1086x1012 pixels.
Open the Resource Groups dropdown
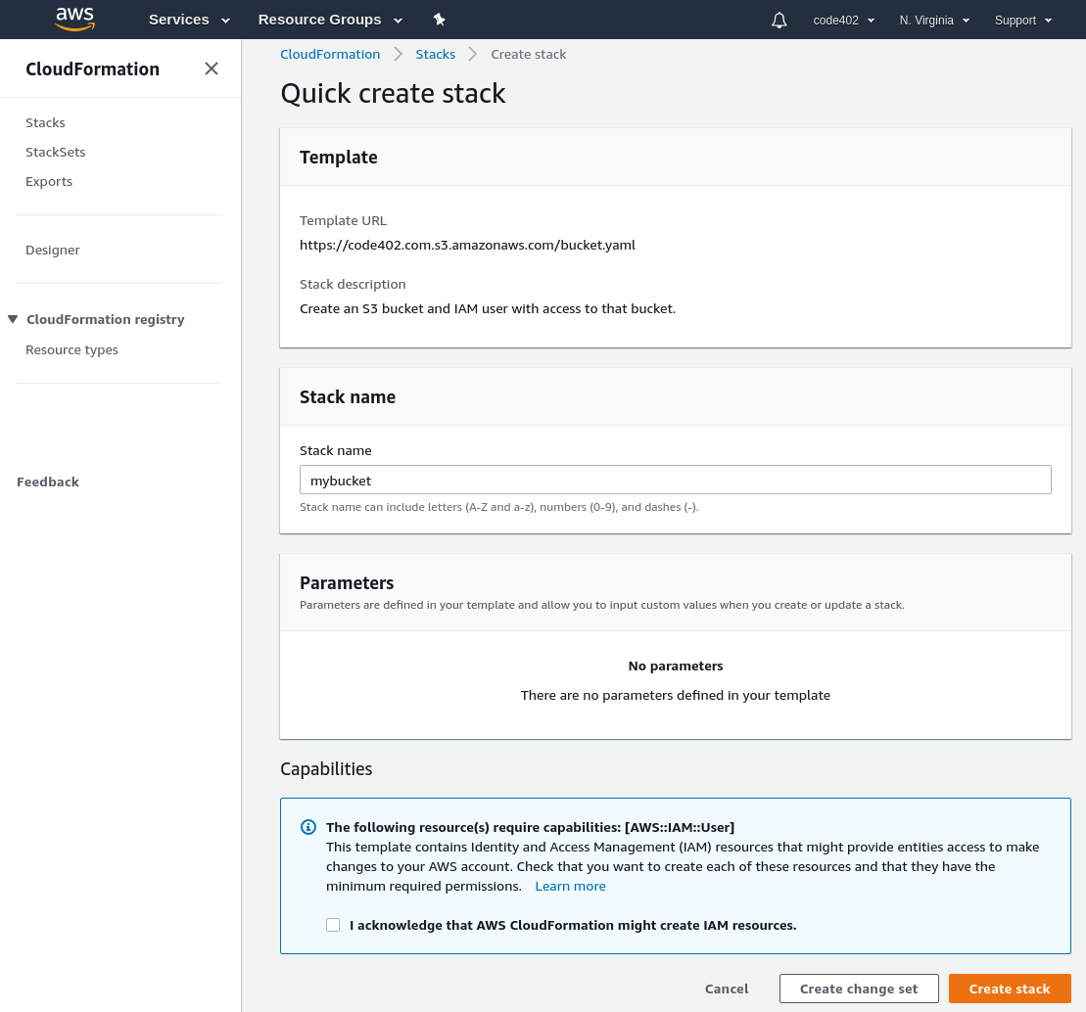coord(330,20)
